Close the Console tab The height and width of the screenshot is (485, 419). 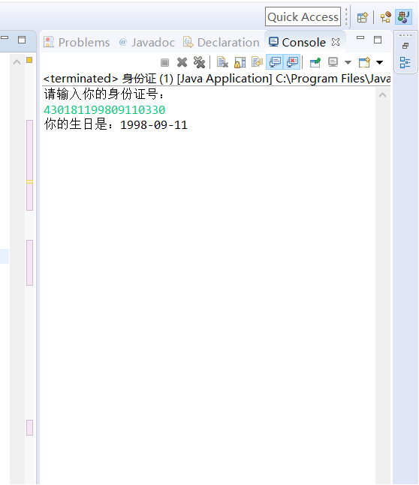tap(336, 42)
